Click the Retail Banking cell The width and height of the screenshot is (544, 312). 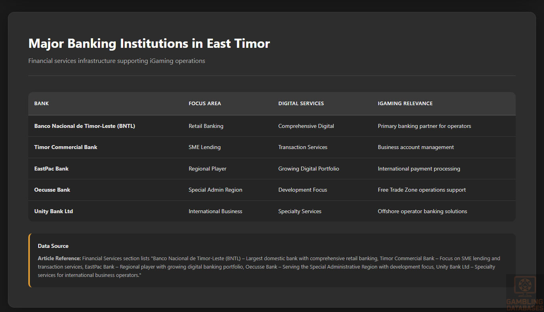206,126
